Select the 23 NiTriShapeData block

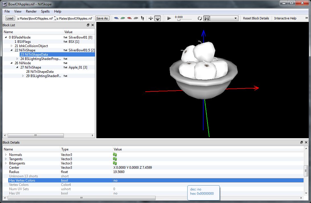coord(34,55)
